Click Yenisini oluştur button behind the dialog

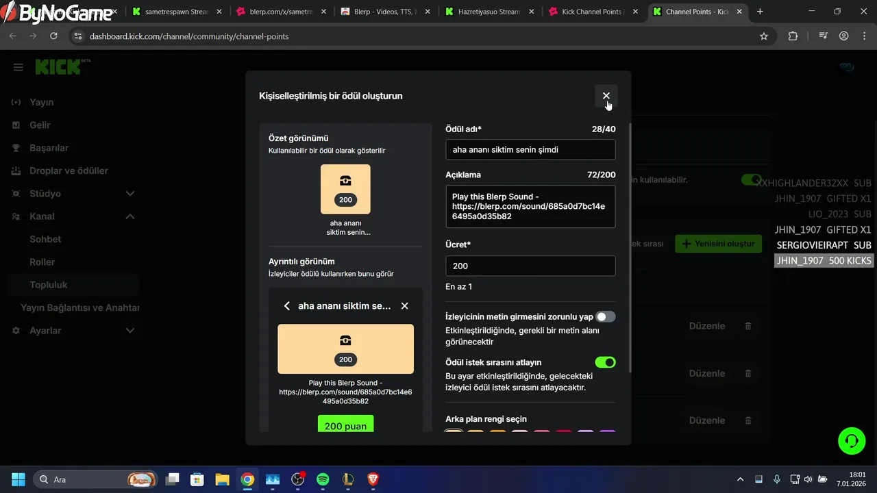(718, 244)
